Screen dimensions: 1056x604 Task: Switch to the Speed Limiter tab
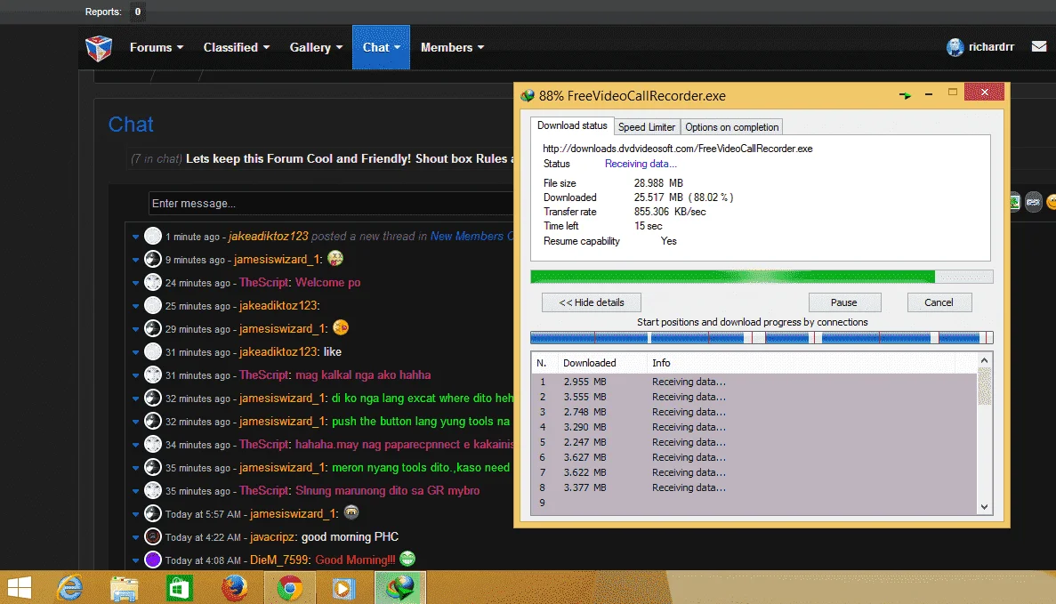point(647,126)
